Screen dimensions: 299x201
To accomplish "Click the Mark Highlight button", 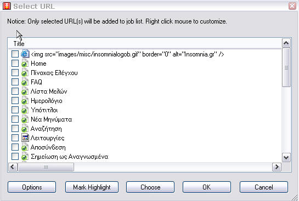I will point(92,187).
